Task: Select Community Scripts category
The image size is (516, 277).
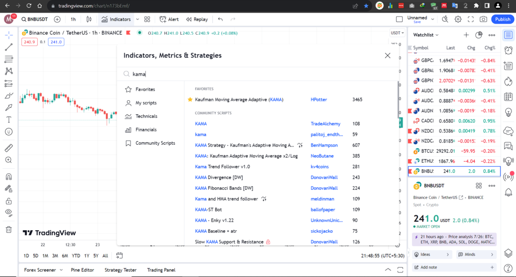Action: pyautogui.click(x=155, y=143)
